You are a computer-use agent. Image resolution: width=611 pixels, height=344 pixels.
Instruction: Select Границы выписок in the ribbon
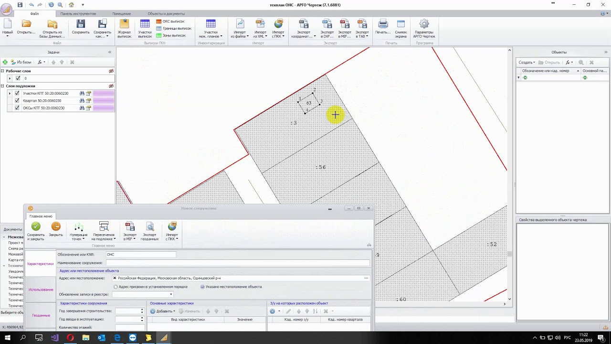[174, 28]
